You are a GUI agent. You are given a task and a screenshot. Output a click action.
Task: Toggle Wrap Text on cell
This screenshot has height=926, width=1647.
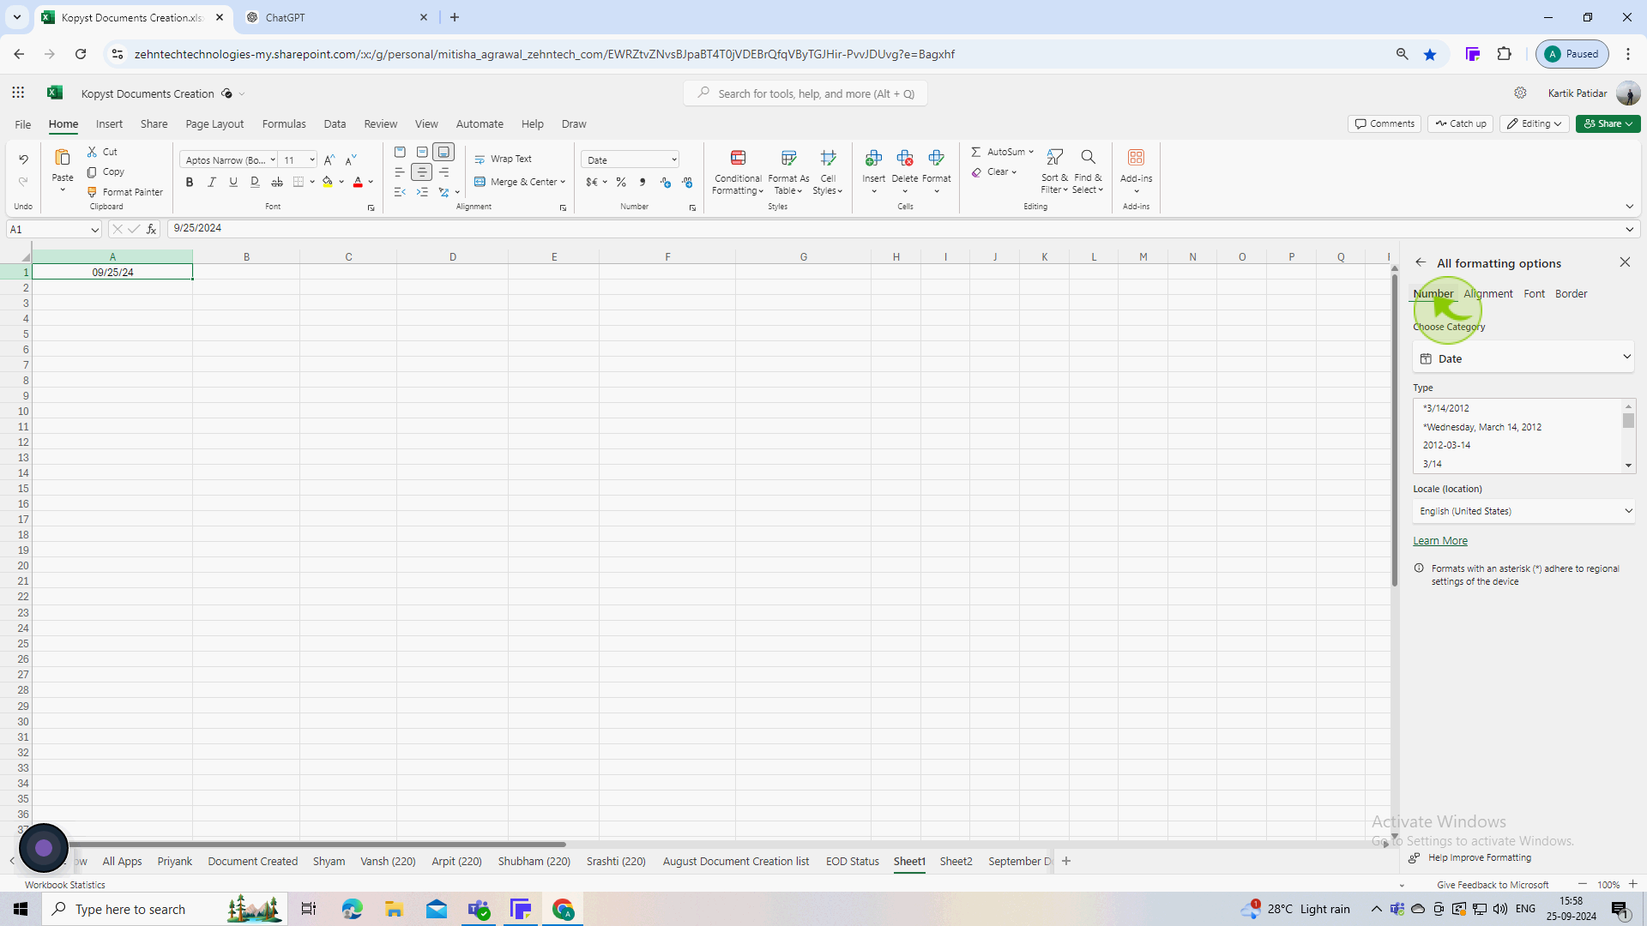[x=504, y=159]
